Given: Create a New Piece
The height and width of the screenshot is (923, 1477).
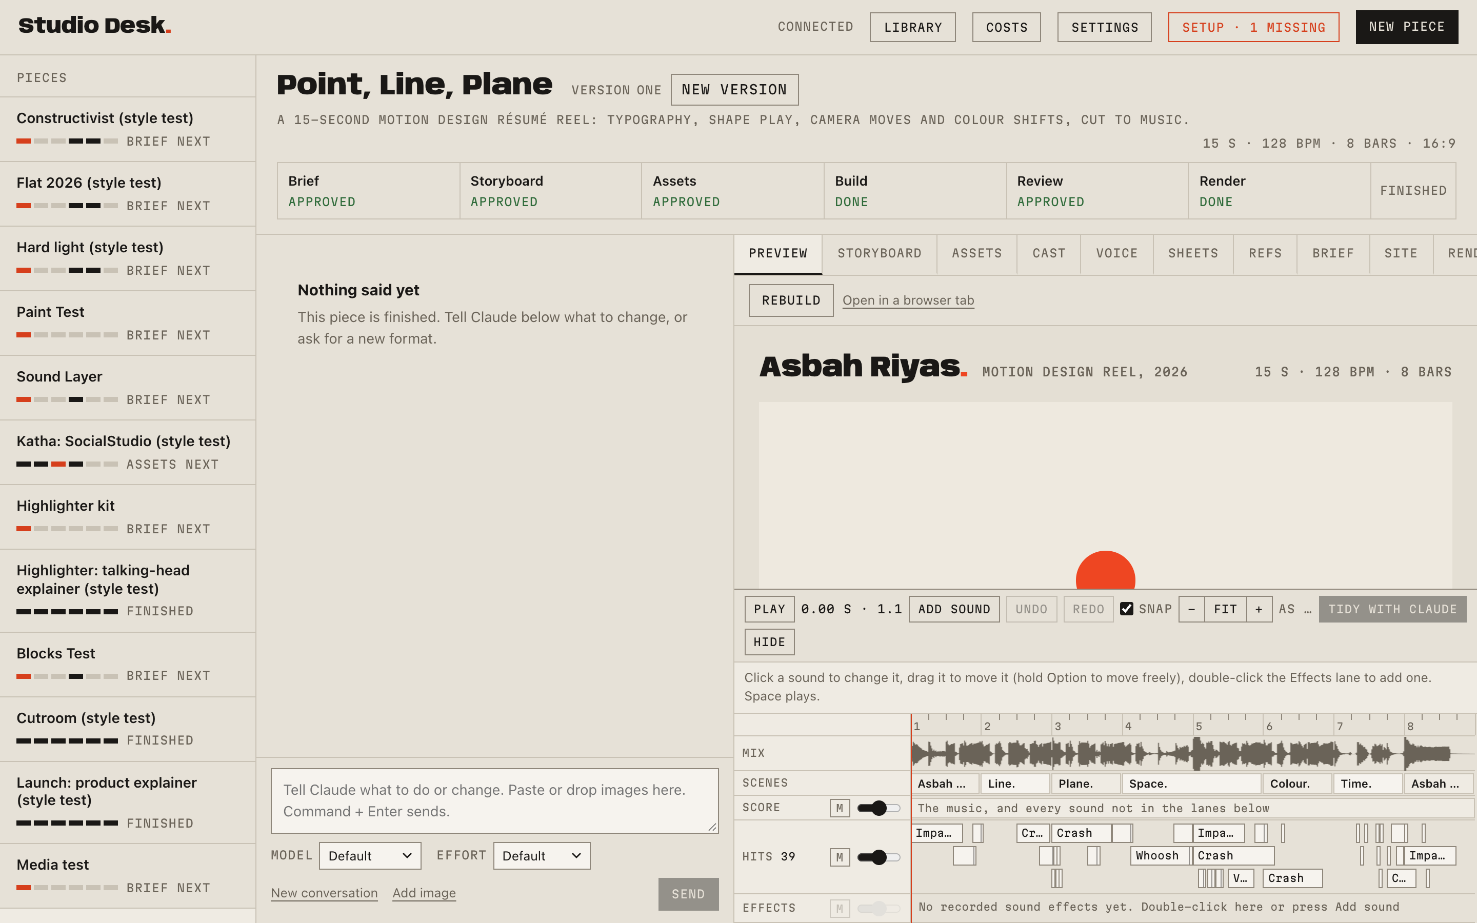Looking at the screenshot, I should (x=1407, y=27).
